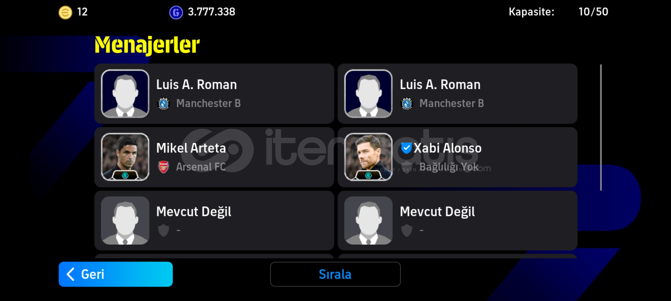Tap the Manchester B crest in the left Luis A. Roman card
Viewport: 671px width, 301px height.
coord(164,104)
